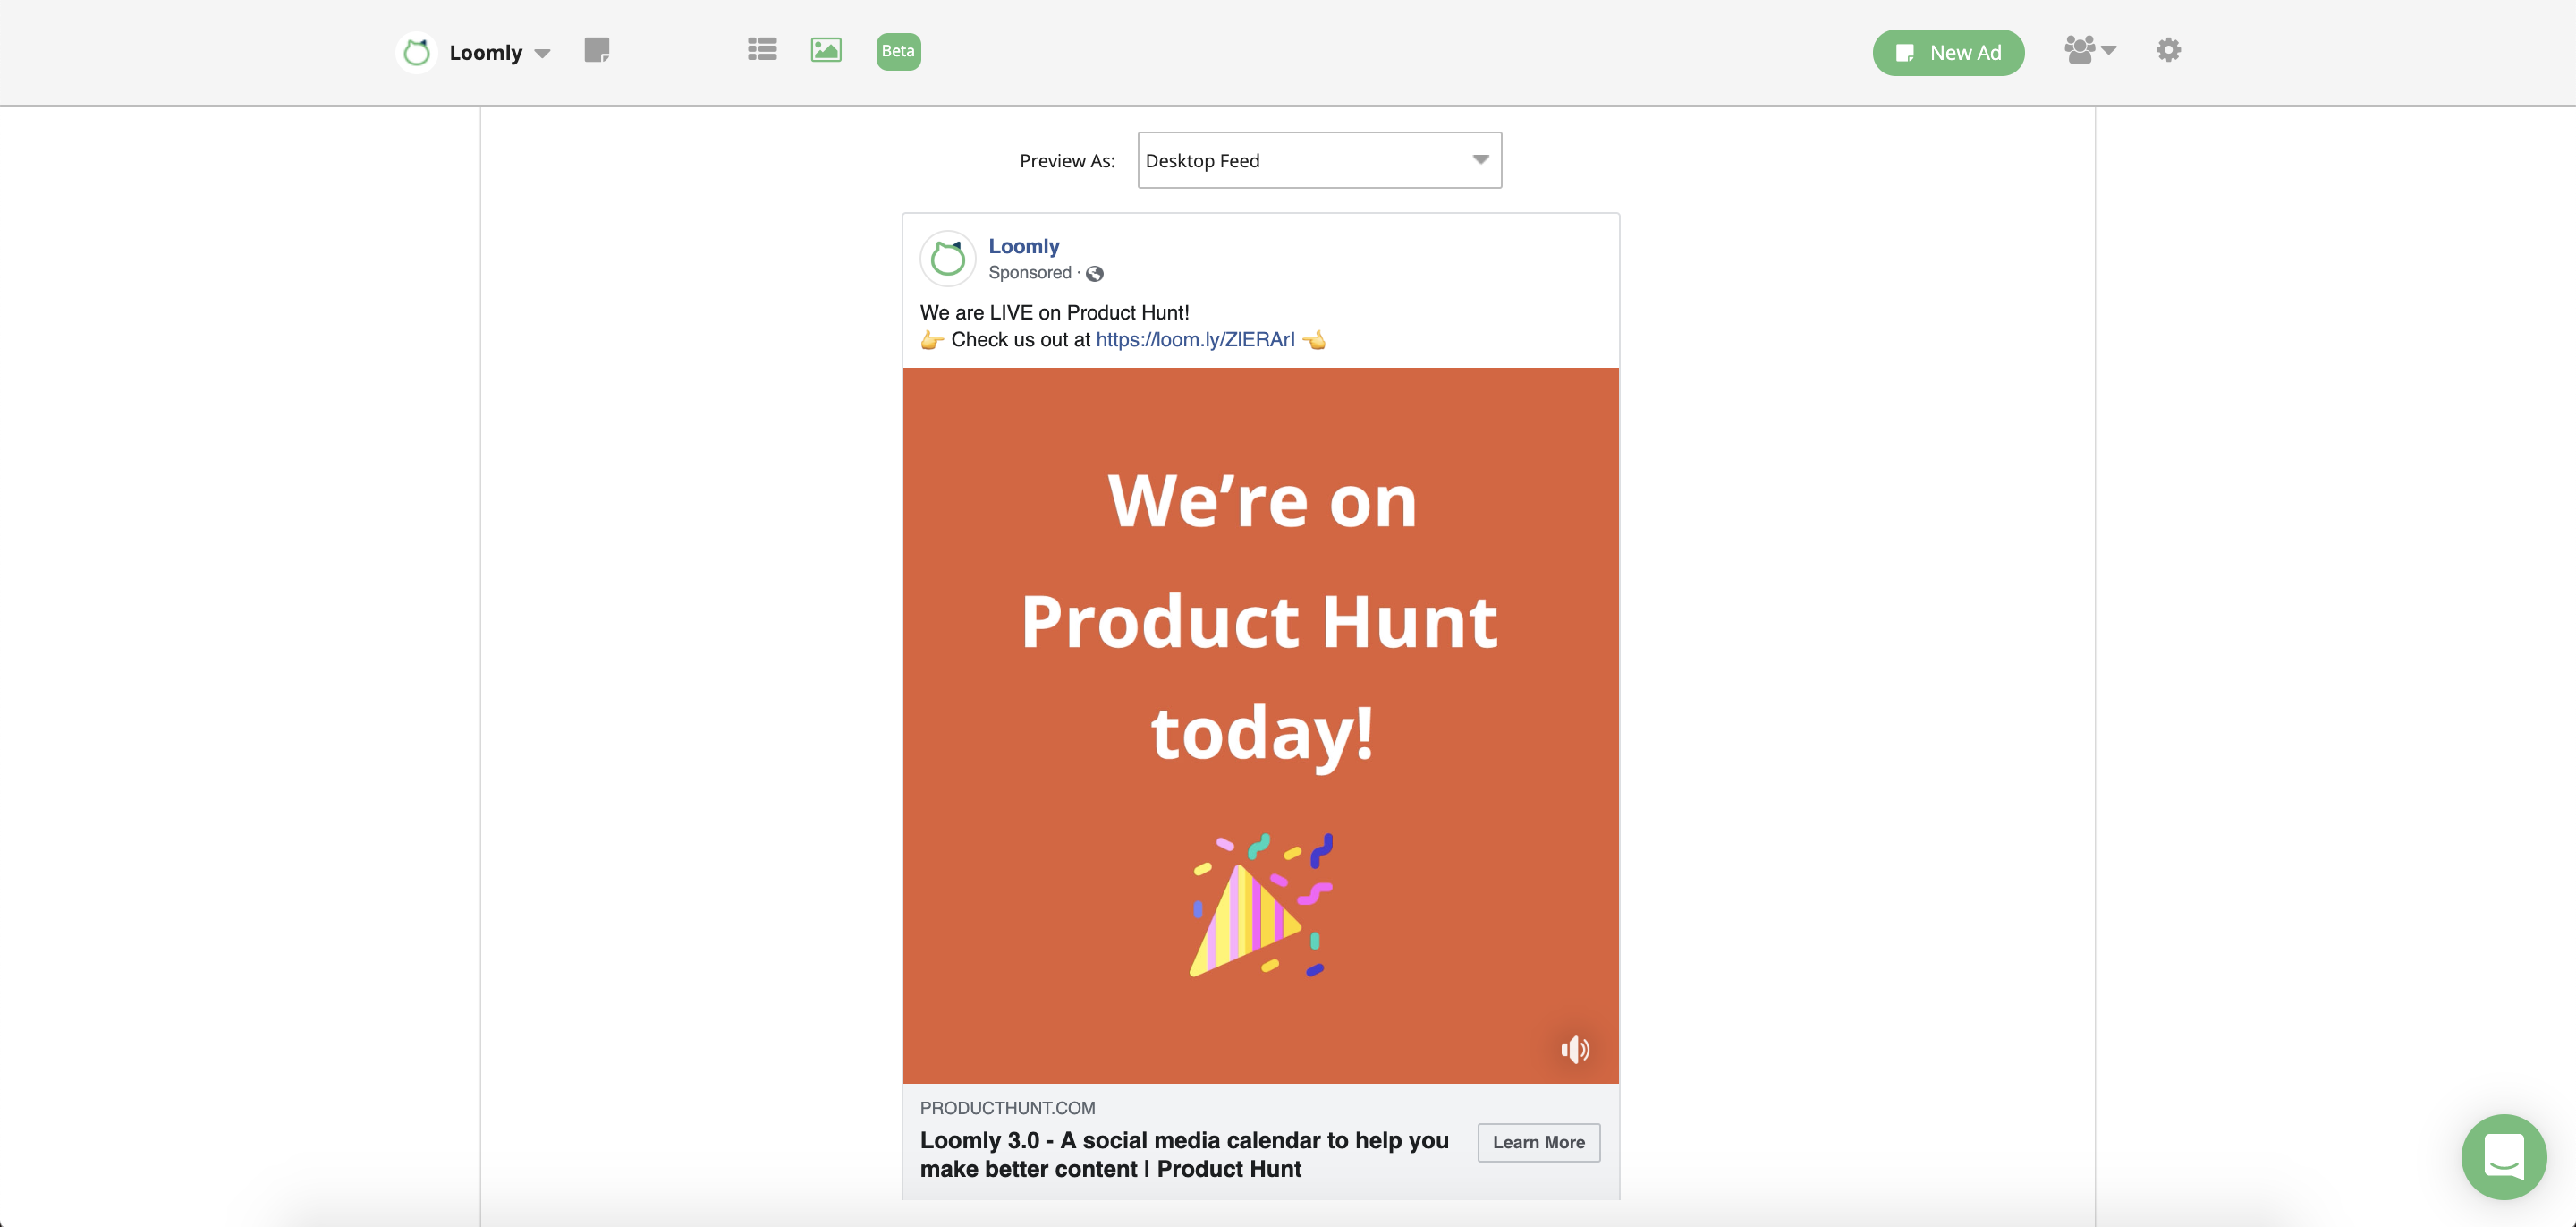Open the settings gear

(2168, 50)
